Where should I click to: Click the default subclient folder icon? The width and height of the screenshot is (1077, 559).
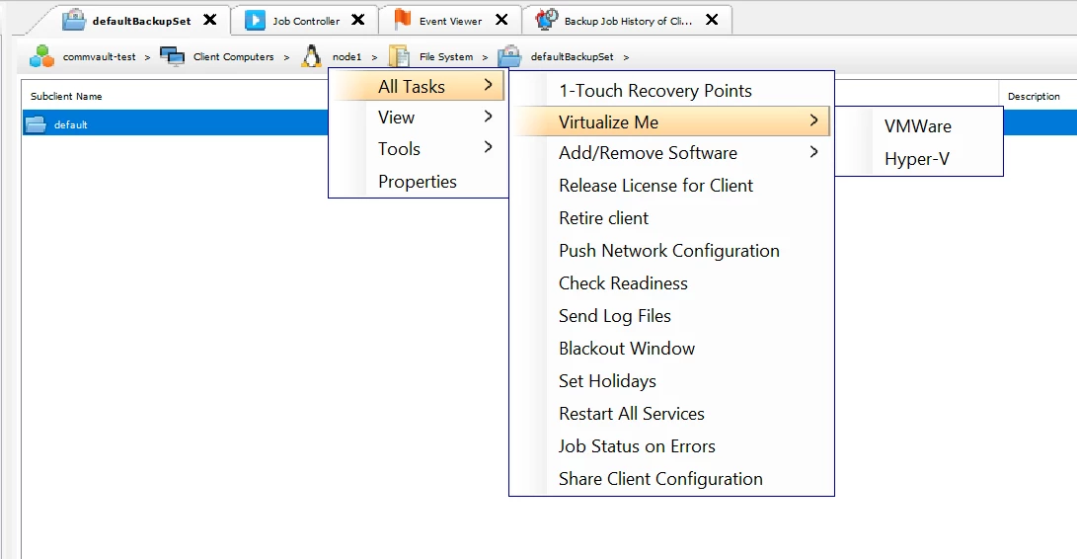[x=36, y=124]
